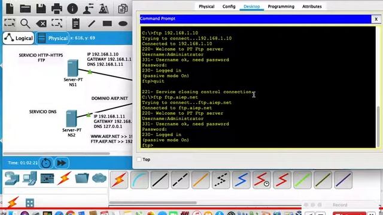The image size is (383, 215).
Task: Switch to the Logical workspace view
Action: pyautogui.click(x=19, y=38)
